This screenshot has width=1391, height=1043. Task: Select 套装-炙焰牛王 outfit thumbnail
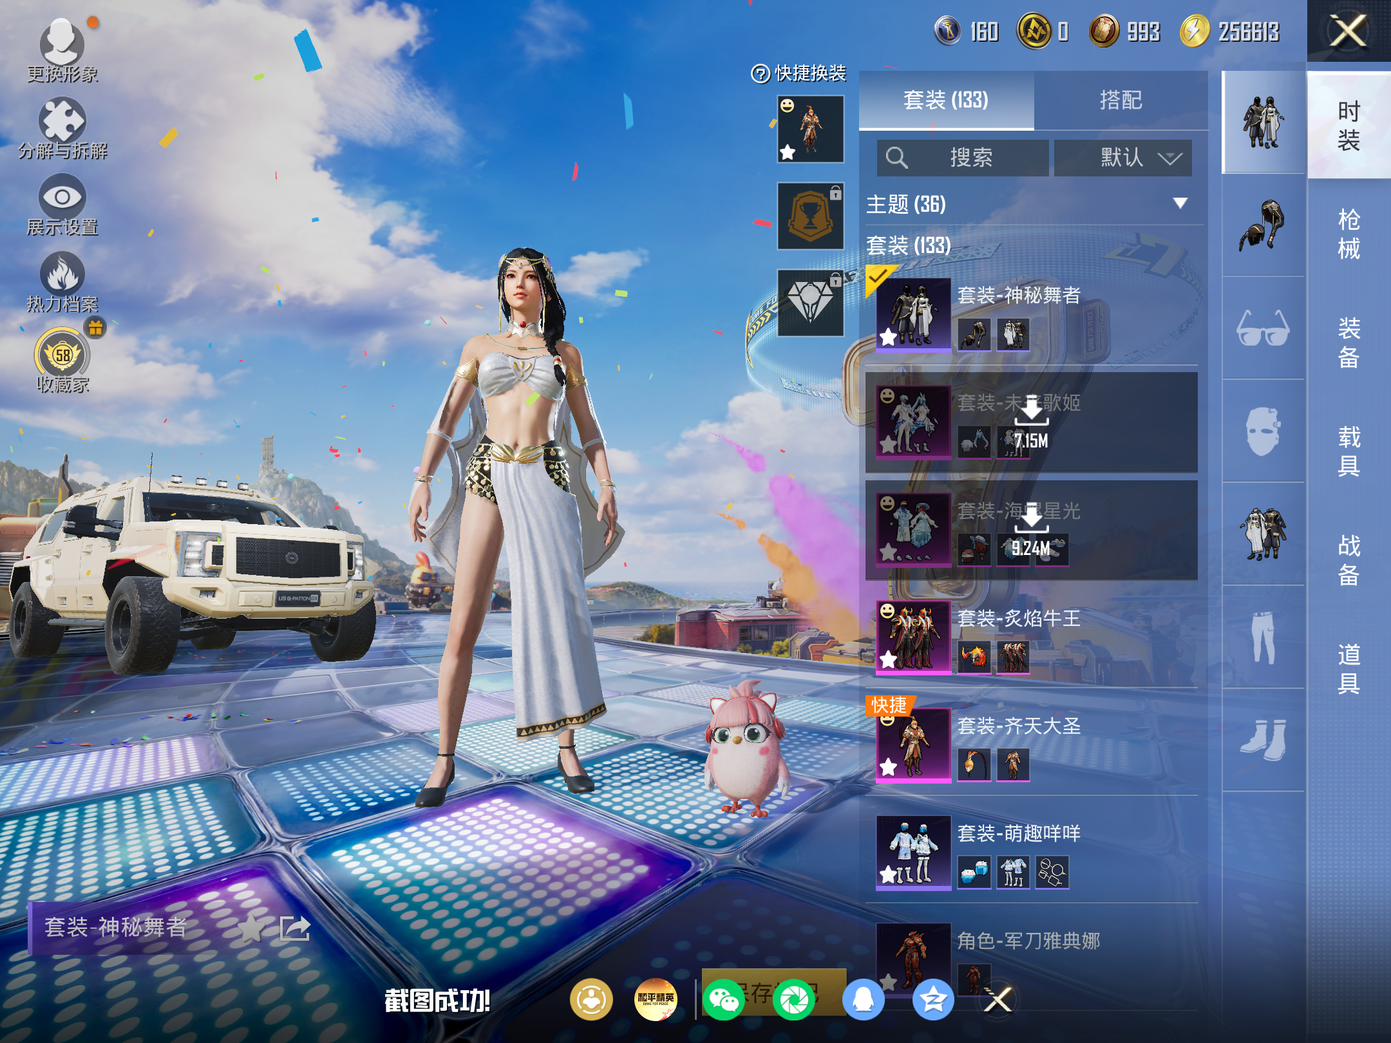pos(913,637)
